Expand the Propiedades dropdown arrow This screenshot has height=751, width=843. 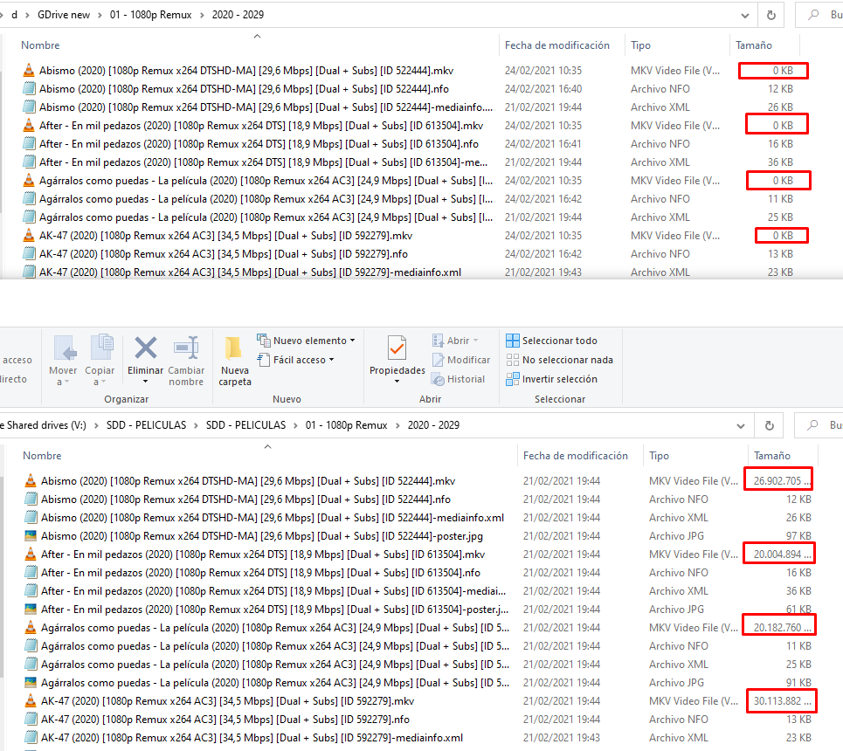397,382
